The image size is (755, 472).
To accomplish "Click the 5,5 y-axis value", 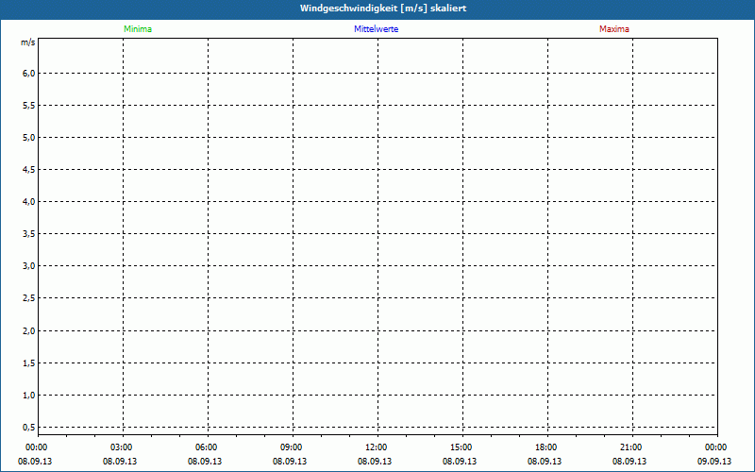I will coord(29,106).
